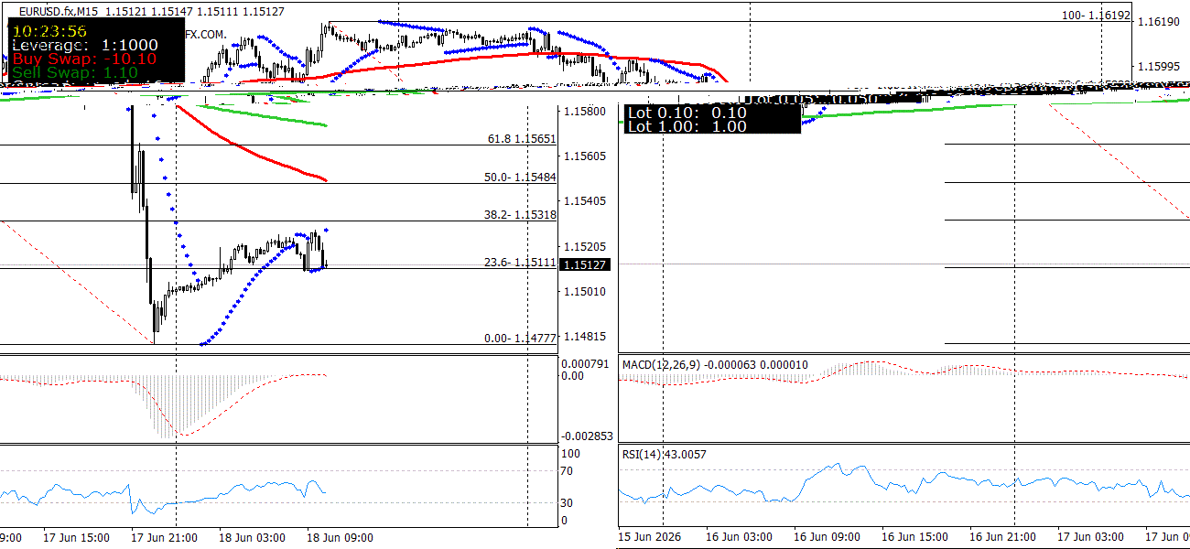Click time axis label 16 Jun 21:00

tap(1002, 536)
